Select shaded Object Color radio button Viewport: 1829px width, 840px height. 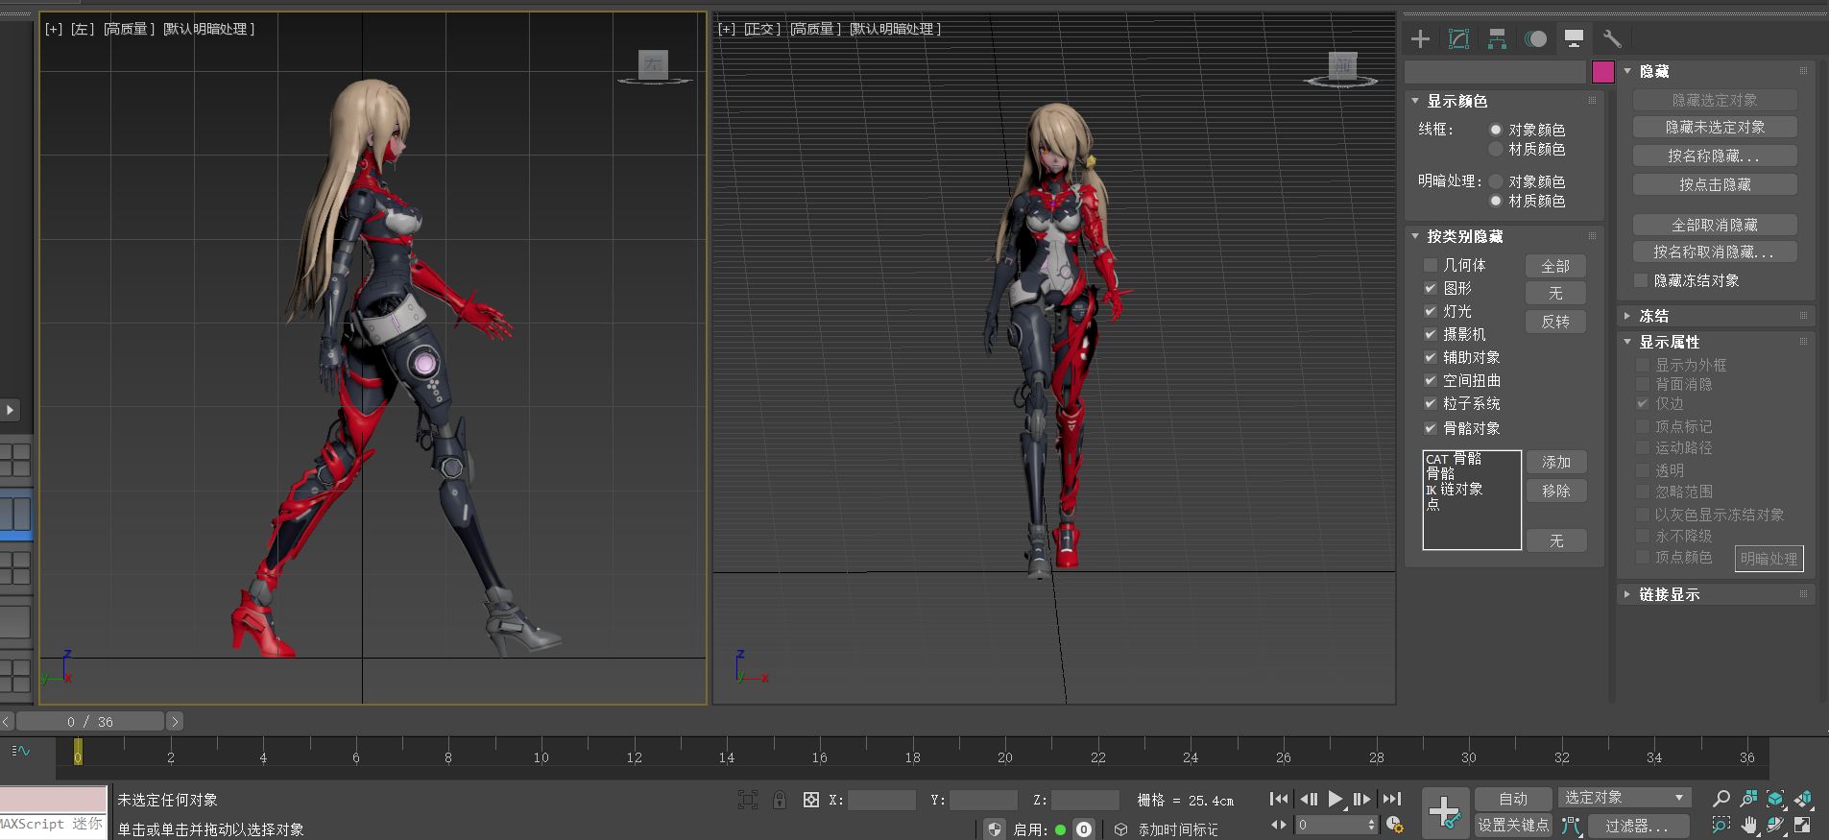1496,181
